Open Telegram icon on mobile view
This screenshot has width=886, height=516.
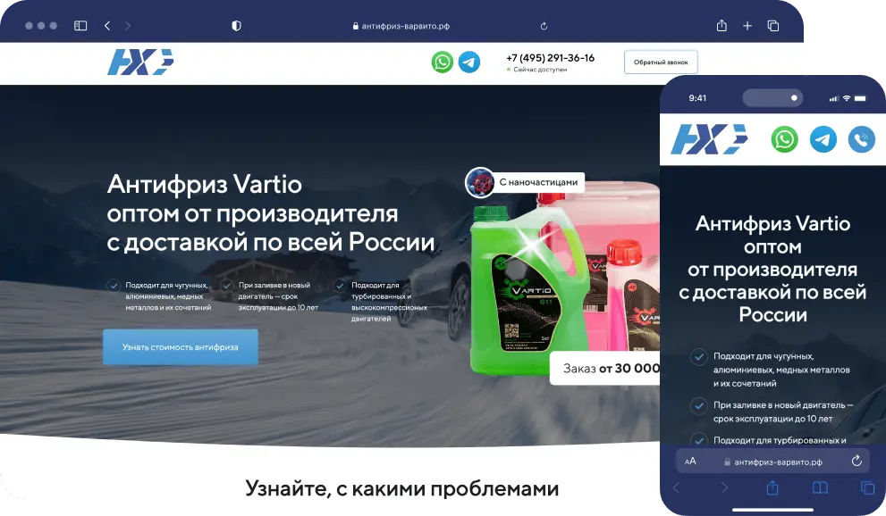(823, 139)
